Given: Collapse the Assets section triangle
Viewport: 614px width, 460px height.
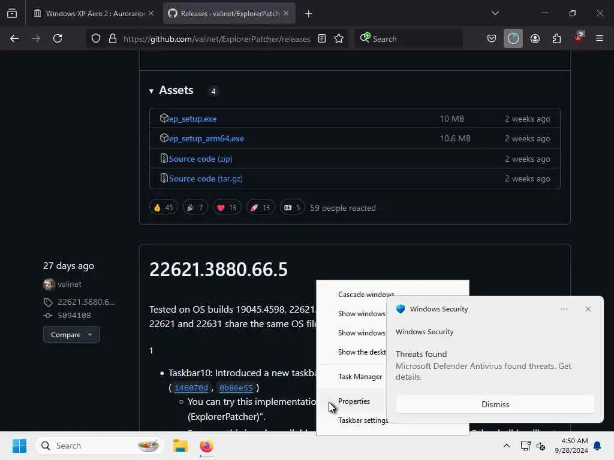Looking at the screenshot, I should tap(151, 91).
